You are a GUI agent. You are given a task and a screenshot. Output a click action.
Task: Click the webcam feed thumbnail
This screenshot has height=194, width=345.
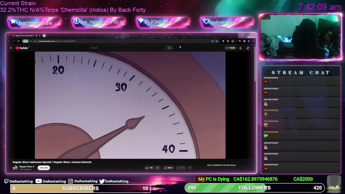point(301,36)
